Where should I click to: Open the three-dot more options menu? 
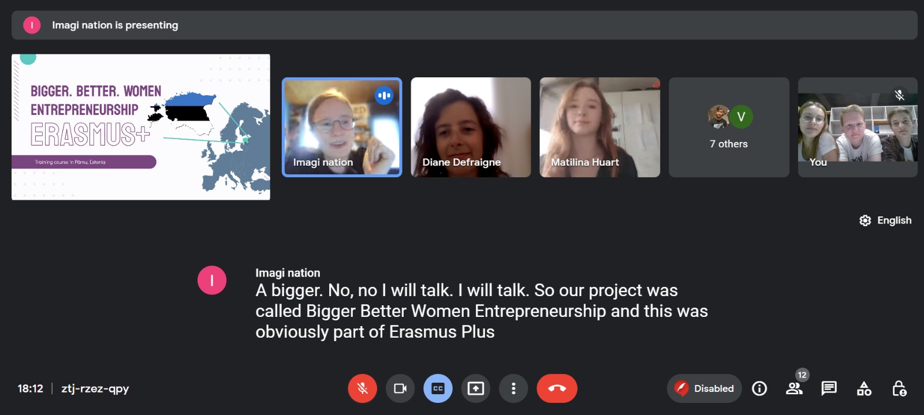click(513, 388)
